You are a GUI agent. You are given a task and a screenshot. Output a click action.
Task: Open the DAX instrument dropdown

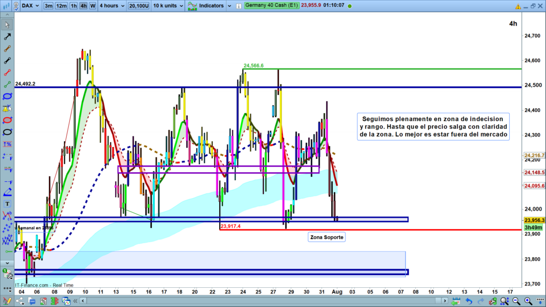coord(28,6)
